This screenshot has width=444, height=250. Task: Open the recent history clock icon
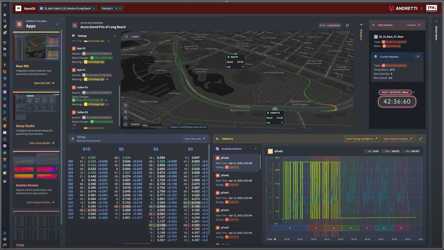click(x=5, y=43)
